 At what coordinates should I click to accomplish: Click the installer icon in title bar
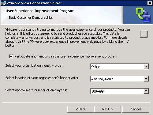pyautogui.click(x=4, y=3)
